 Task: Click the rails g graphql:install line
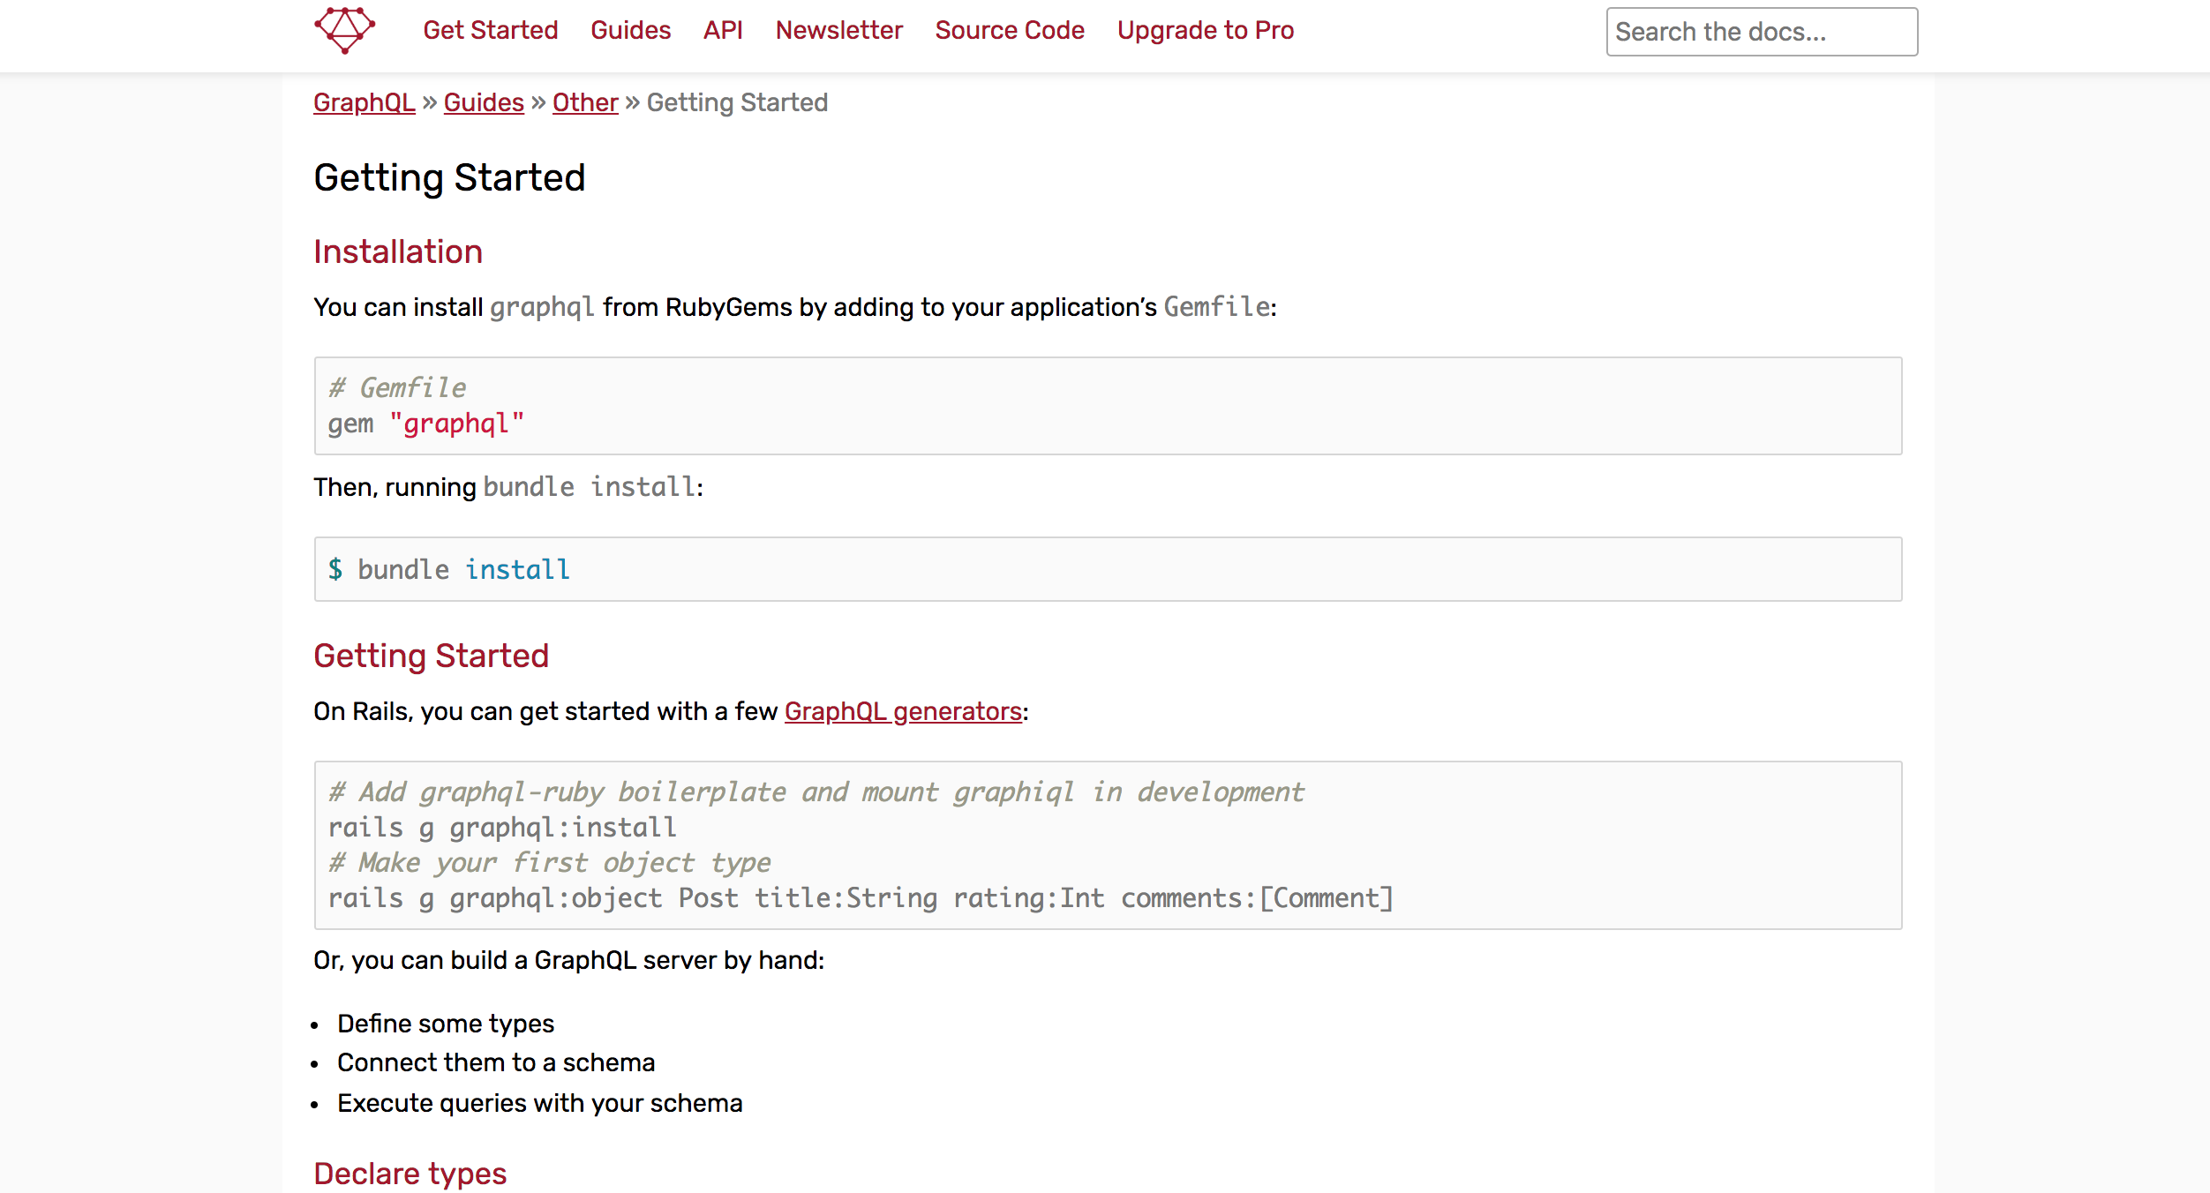coord(502,828)
